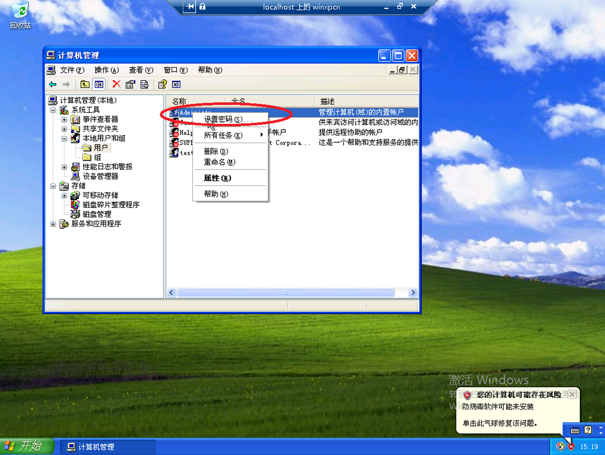The width and height of the screenshot is (605, 455).
Task: Open the 操作 menu
Action: pos(107,70)
